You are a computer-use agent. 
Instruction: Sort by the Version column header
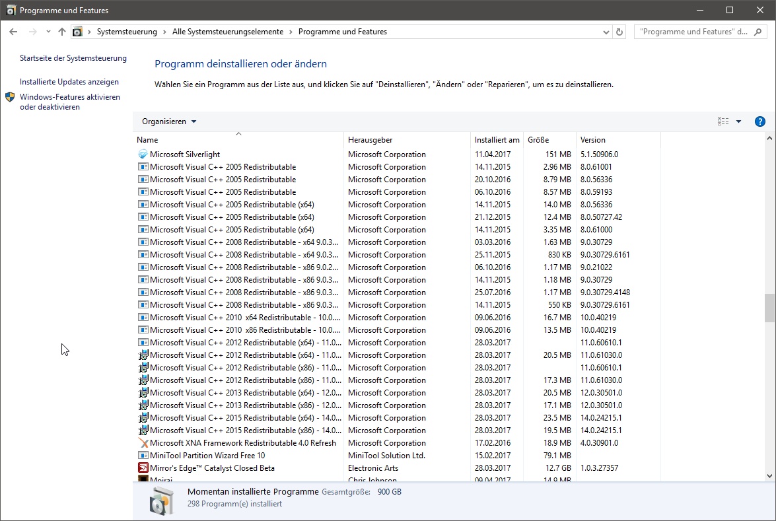[x=618, y=140]
